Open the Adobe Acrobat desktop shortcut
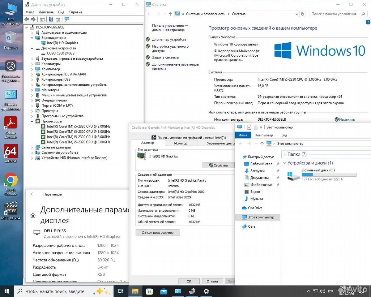371x297 pixels. [11, 127]
